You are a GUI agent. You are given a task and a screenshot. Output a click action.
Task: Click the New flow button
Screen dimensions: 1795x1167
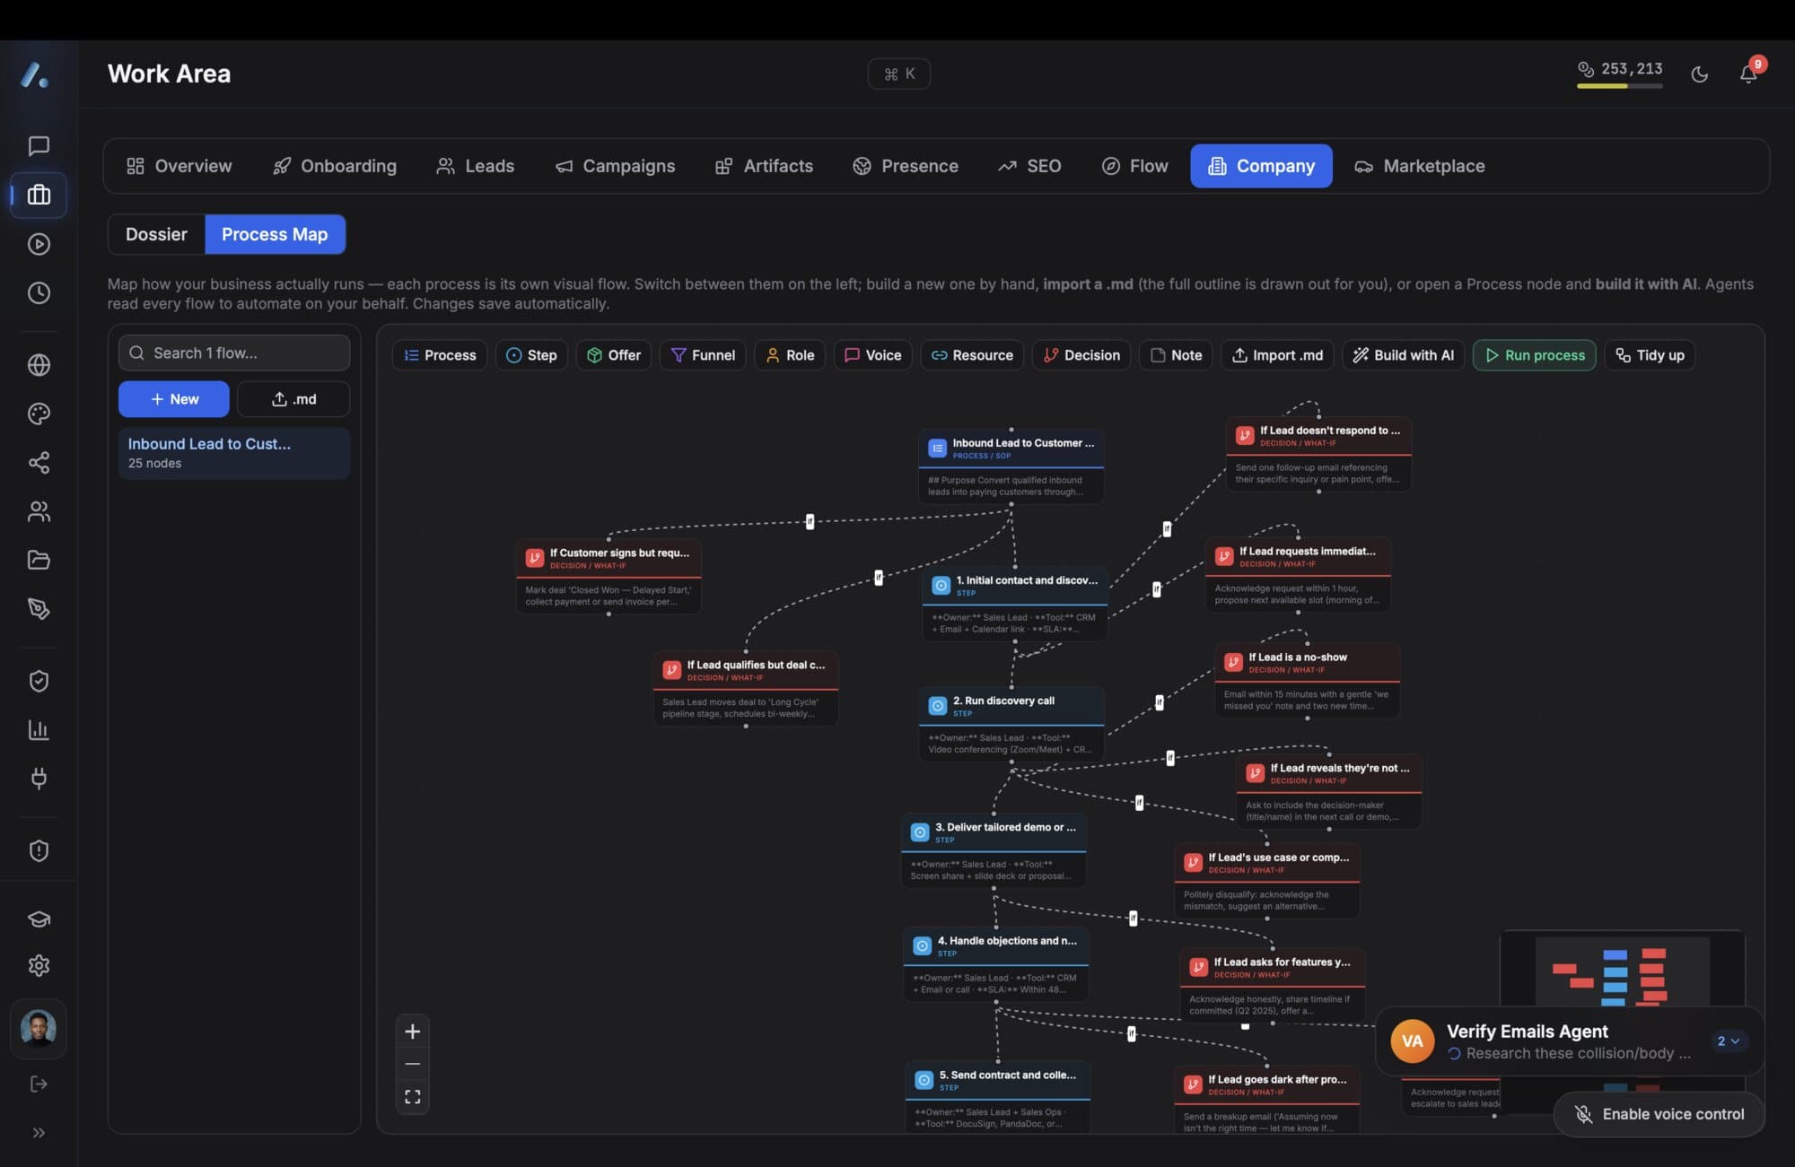click(x=174, y=399)
